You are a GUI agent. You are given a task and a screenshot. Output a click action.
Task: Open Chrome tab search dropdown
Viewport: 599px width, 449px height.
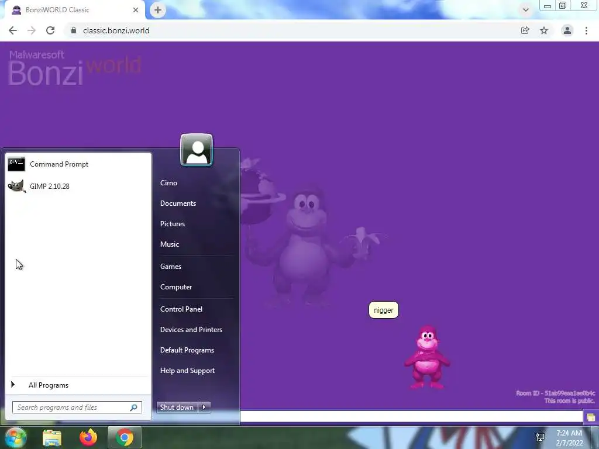[x=526, y=10]
